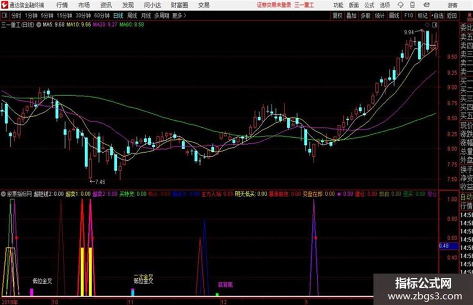Click the 明天低买 indicator value
Viewport: 473px width, 305px height.
click(251, 194)
